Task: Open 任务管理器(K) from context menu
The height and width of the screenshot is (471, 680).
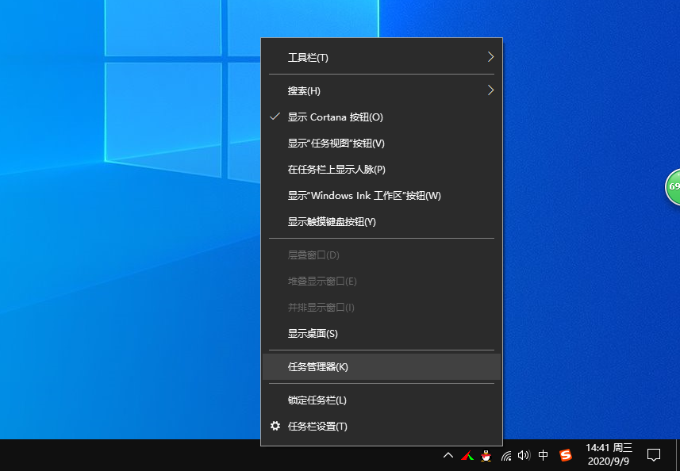Action: coord(381,366)
